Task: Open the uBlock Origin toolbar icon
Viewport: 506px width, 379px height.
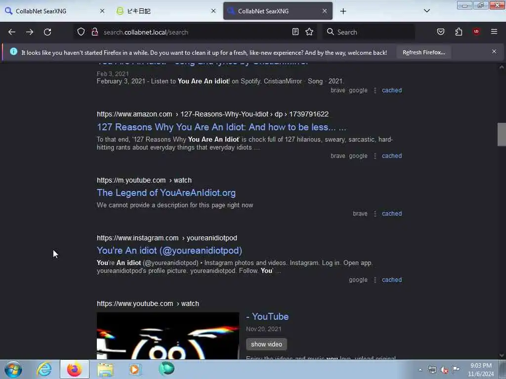Action: pos(476,32)
